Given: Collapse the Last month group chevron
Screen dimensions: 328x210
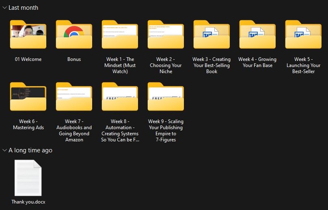Looking at the screenshot, I should (4, 8).
